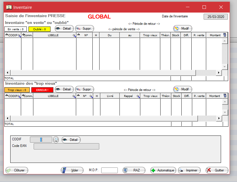Image resolution: width=237 pixels, height=182 pixels.
Task: Click Détail beside the CODIF input
Action: pos(71,140)
